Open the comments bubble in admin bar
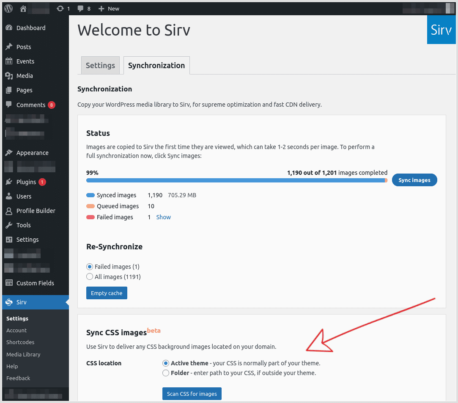Image resolution: width=458 pixels, height=403 pixels. click(80, 9)
